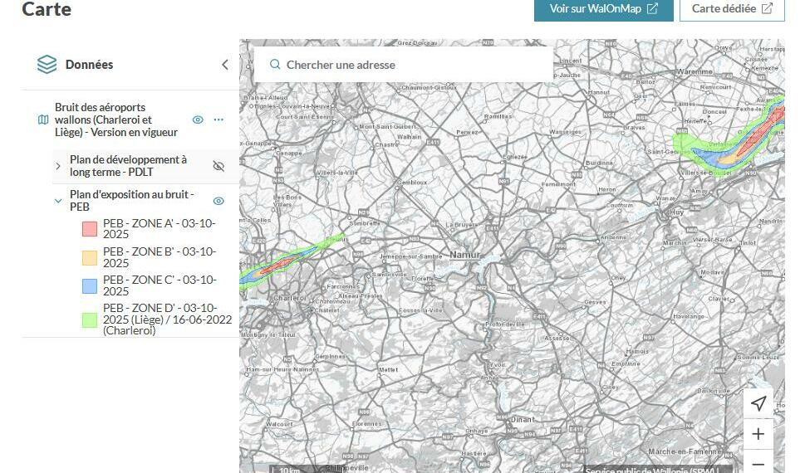Click the map icon beside Bruit des aéroports wallons

coord(43,119)
